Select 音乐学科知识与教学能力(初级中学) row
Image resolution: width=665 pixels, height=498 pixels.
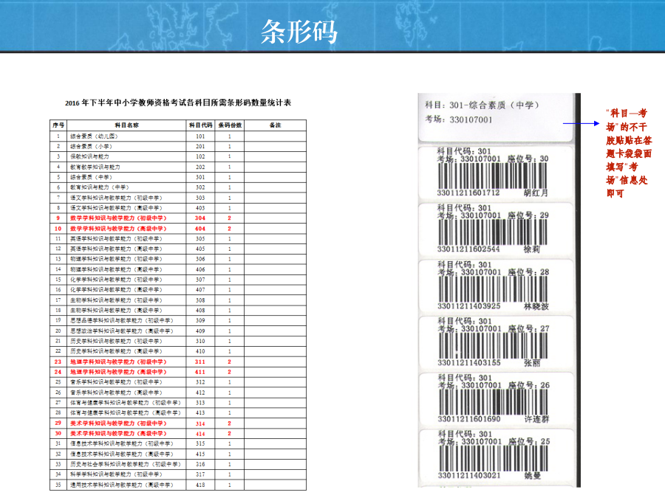click(178, 382)
